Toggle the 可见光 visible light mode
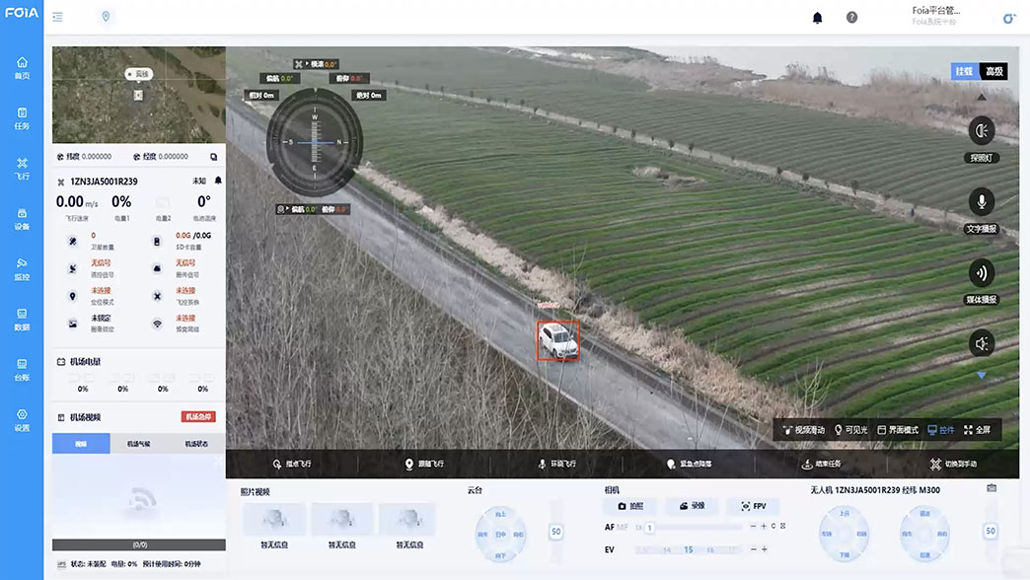 pyautogui.click(x=851, y=430)
